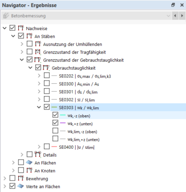The height and width of the screenshot is (192, 186).
Task: Check the SE0301 ds / ds,lim checkbox
Action: 47,91
